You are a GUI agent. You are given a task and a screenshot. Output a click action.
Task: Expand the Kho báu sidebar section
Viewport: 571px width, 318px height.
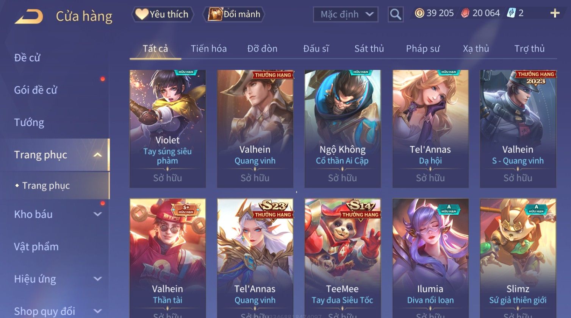tap(97, 214)
